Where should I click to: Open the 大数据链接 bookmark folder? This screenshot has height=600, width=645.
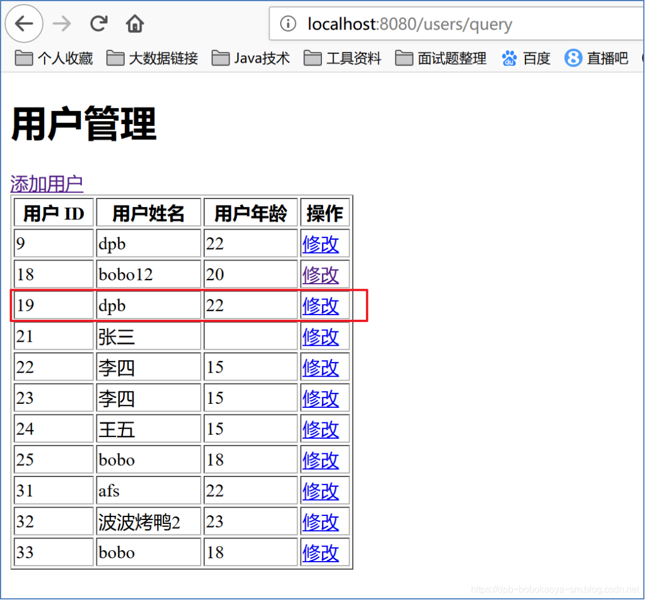tap(152, 58)
